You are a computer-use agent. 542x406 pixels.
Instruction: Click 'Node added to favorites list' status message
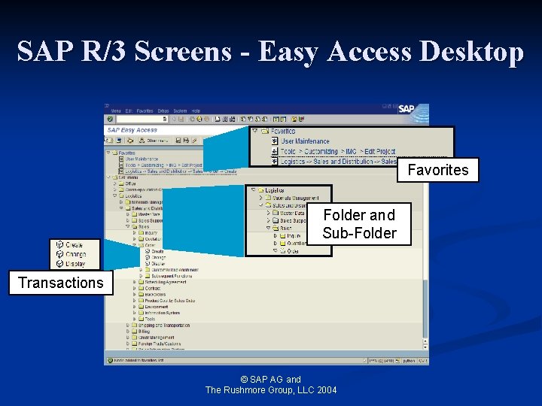[x=139, y=360]
